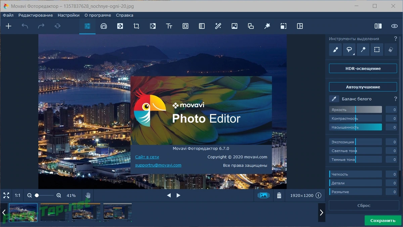Screen dimensions: 403x227
Task: Click the Темные тона slider
Action: (355, 159)
